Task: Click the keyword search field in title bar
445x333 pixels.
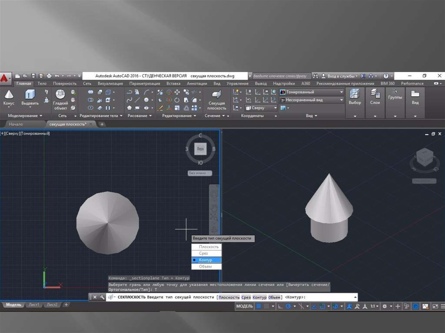Action: point(281,76)
